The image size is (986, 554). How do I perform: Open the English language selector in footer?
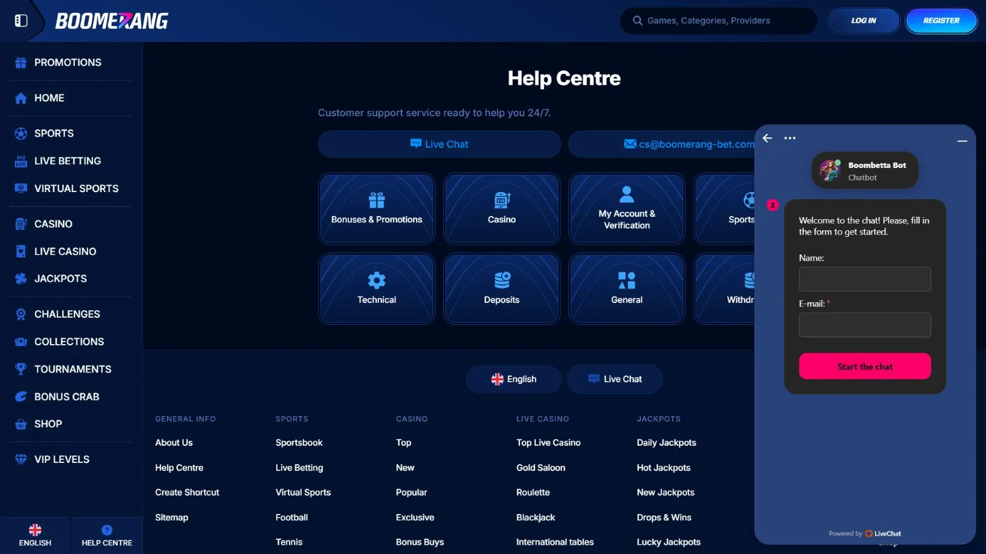[513, 379]
